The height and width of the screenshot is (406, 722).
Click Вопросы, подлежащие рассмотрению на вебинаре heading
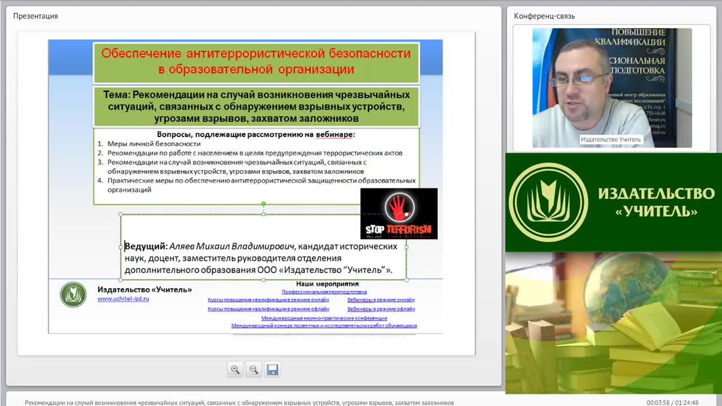point(256,135)
